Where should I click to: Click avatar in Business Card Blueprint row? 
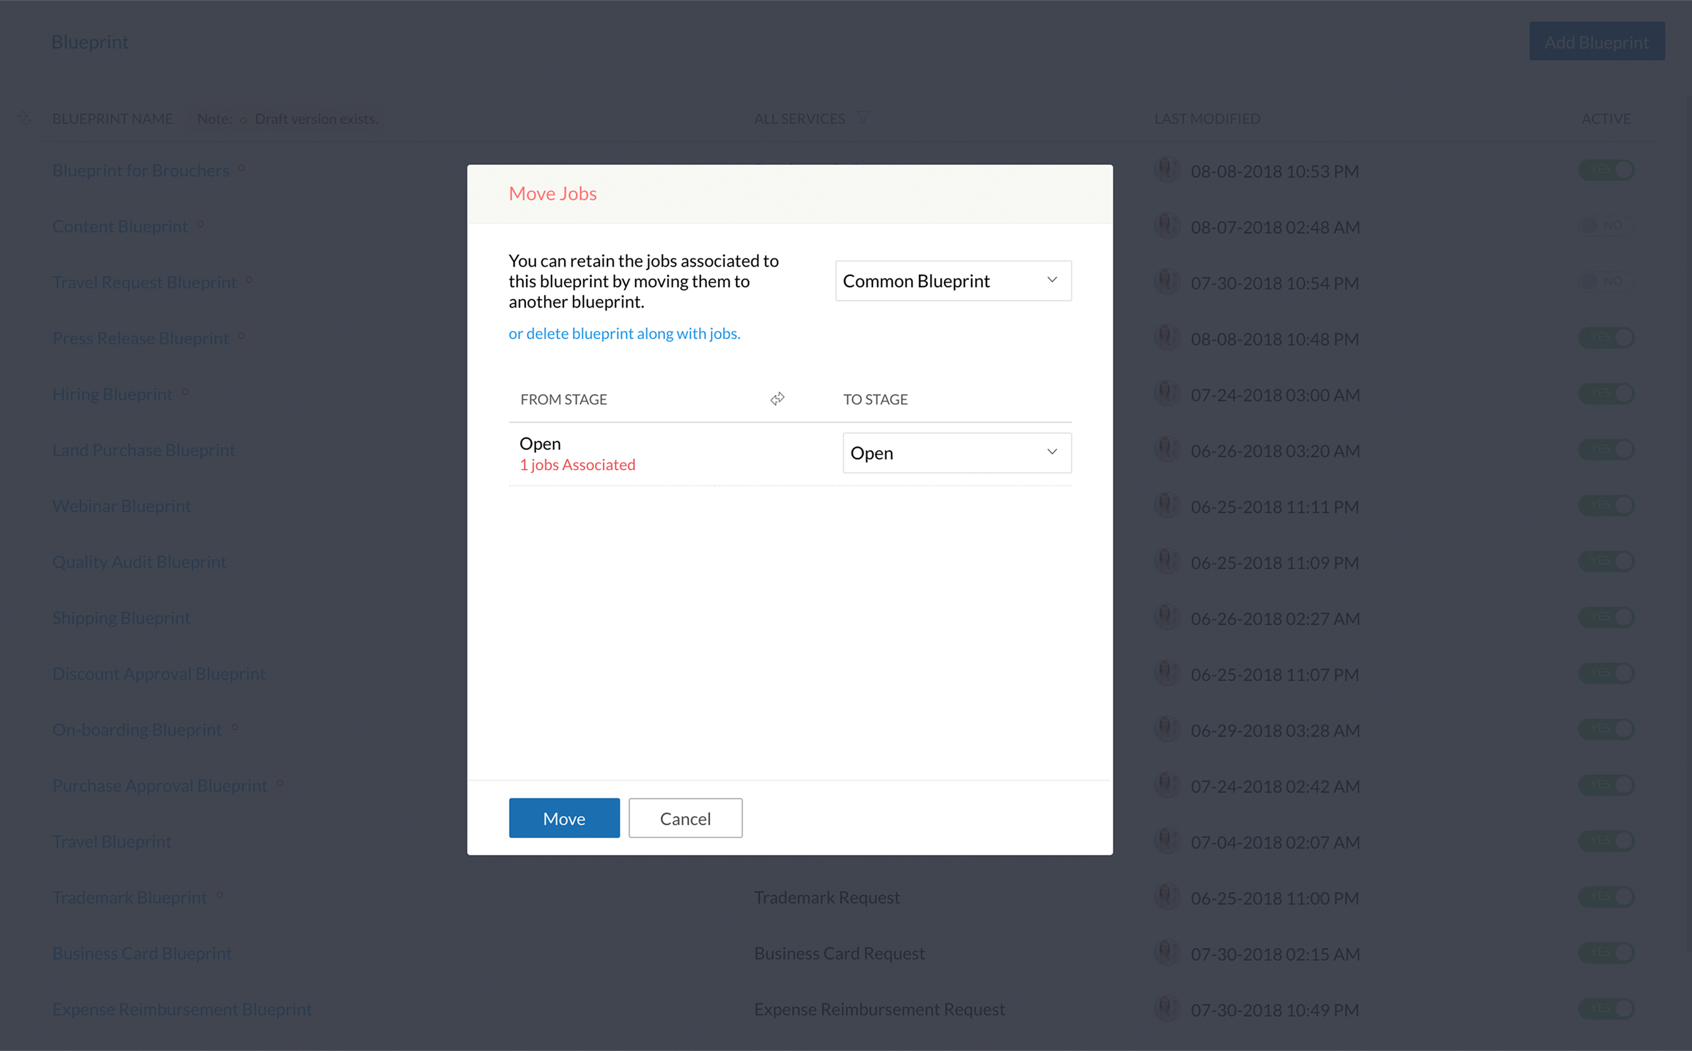coord(1167,953)
